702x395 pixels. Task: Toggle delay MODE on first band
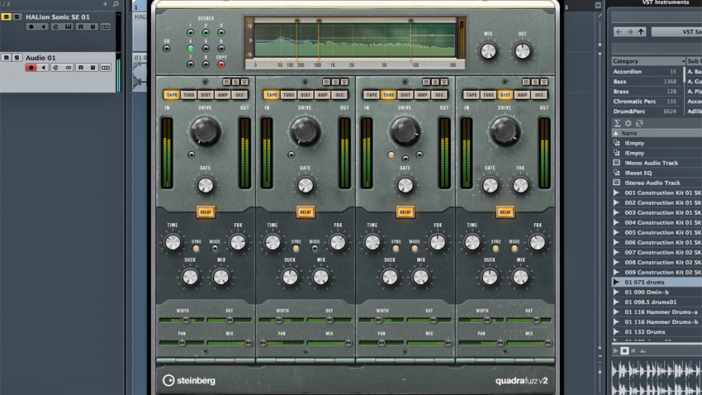click(215, 249)
